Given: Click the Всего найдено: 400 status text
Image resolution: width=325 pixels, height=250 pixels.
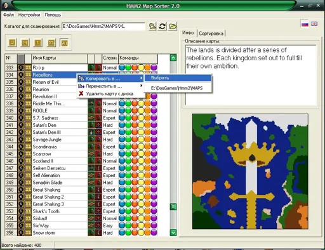Looking at the screenshot, I should tap(22, 246).
